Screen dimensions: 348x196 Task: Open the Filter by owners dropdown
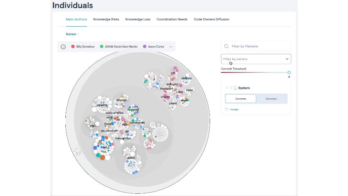256,59
